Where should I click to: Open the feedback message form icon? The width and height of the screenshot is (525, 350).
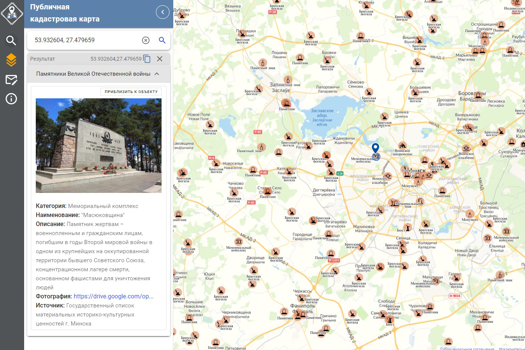click(11, 79)
